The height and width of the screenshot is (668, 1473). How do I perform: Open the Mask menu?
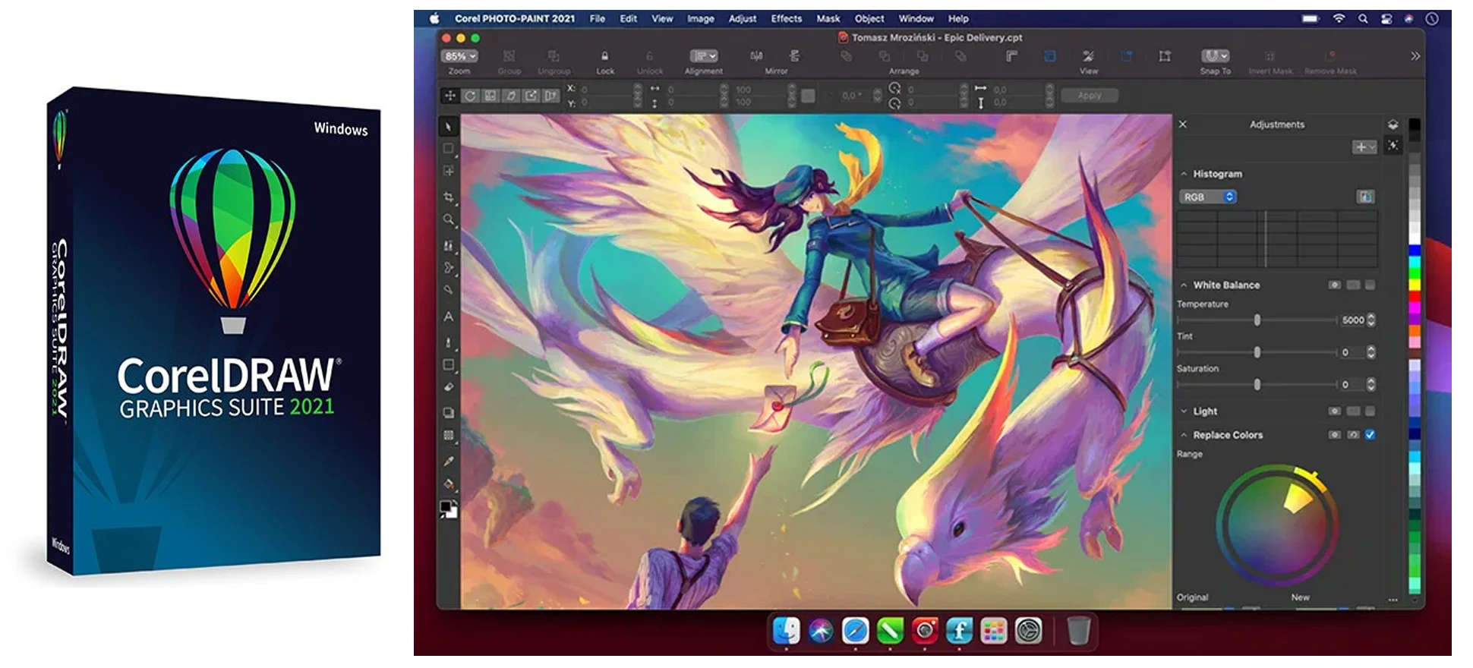pyautogui.click(x=828, y=18)
